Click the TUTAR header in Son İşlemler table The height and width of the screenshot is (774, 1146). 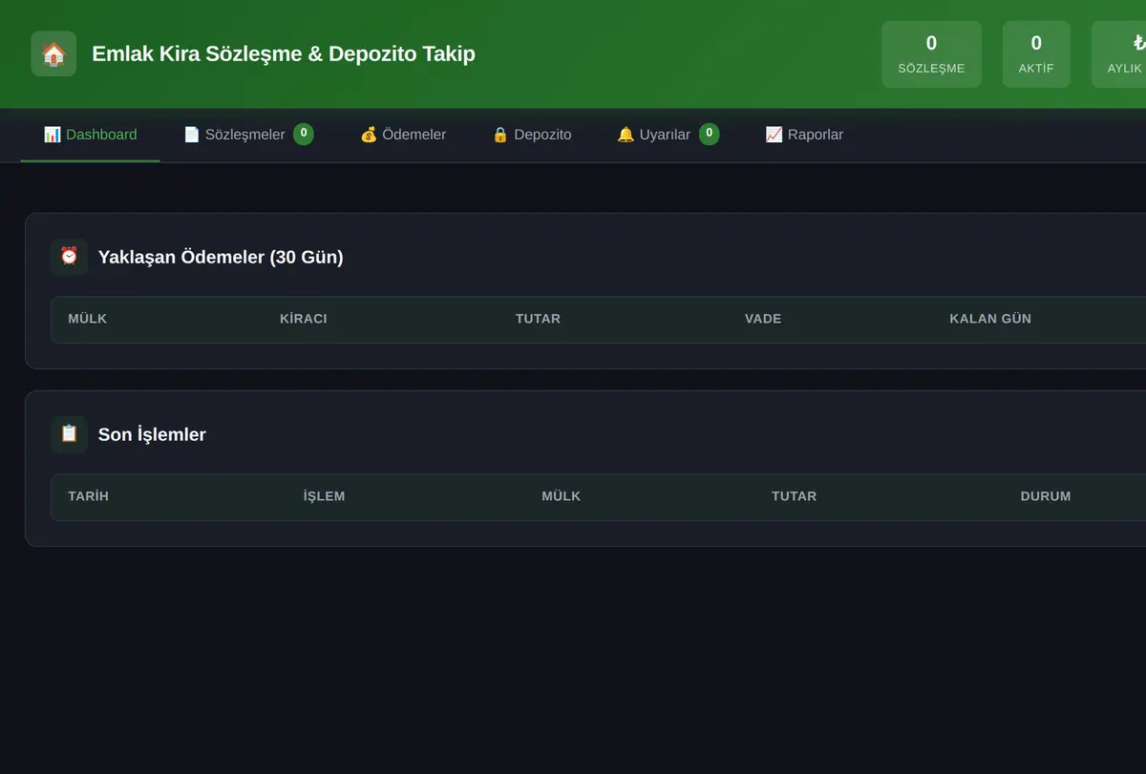click(795, 496)
